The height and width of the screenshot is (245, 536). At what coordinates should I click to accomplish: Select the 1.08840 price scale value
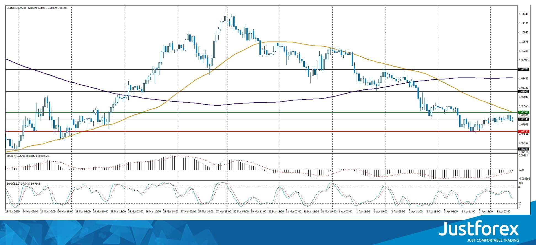coord(524,97)
